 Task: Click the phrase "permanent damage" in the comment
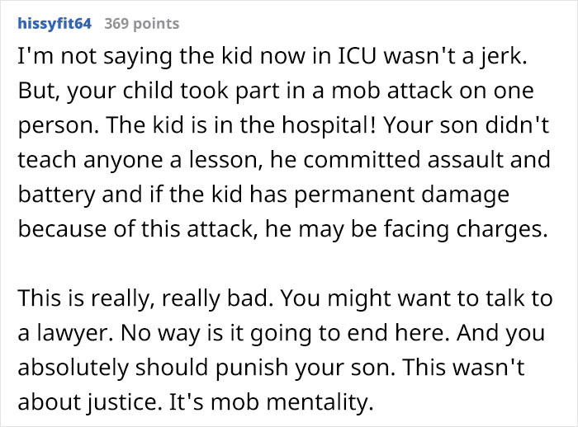[402, 195]
